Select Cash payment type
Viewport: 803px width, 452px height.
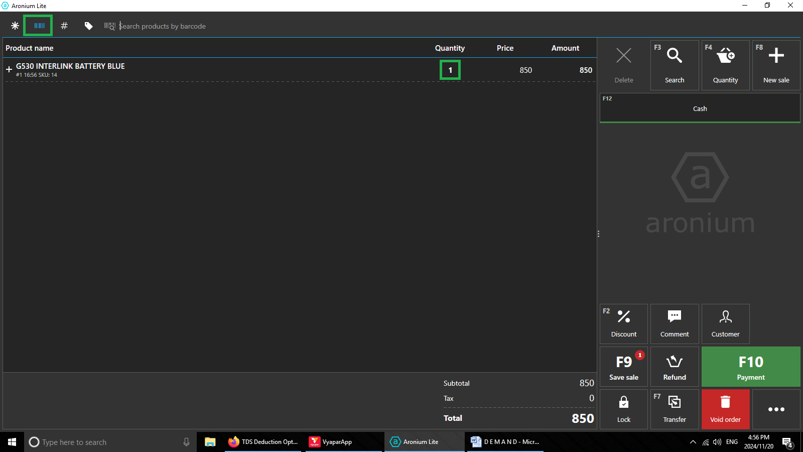pos(700,108)
